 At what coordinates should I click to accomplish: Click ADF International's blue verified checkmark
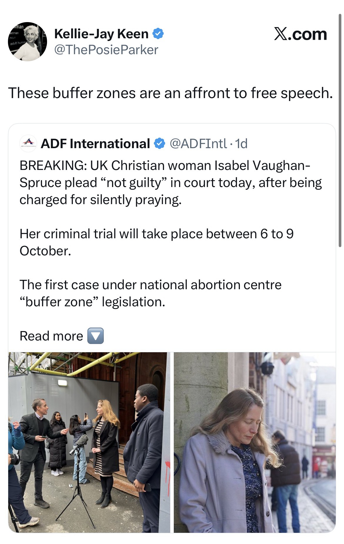click(159, 144)
